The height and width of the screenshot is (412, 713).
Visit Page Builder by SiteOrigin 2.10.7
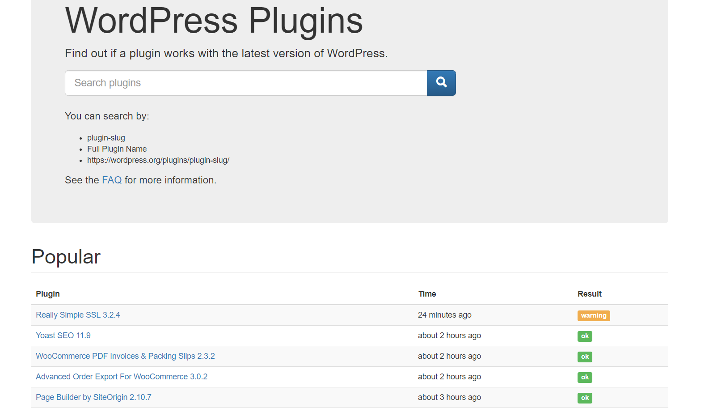click(93, 397)
